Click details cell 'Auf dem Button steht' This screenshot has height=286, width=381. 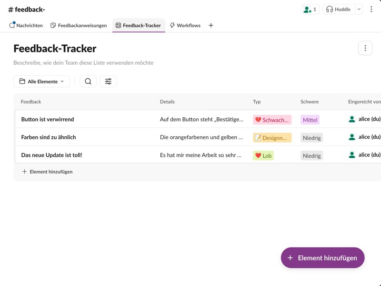click(201, 119)
